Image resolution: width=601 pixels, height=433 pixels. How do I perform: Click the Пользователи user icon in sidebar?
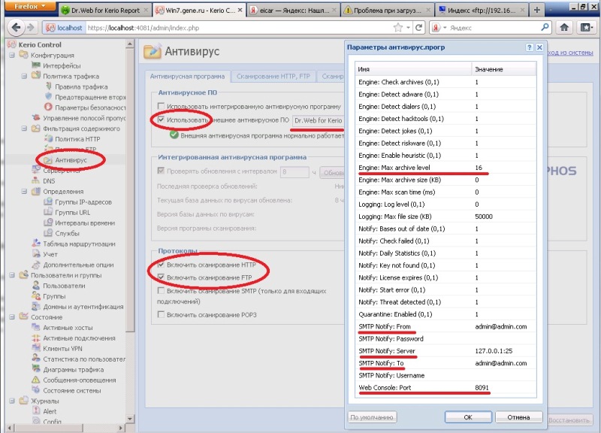[x=37, y=286]
